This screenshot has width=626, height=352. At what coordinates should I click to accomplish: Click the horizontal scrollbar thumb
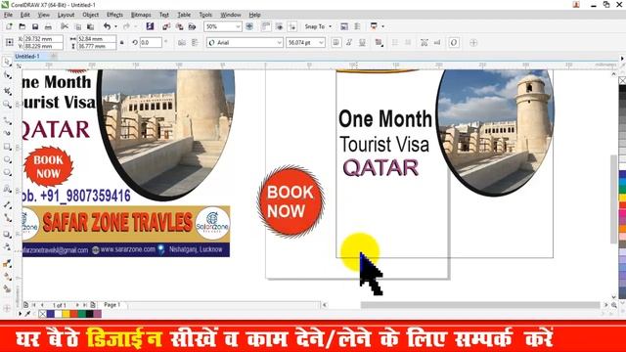click(480, 305)
